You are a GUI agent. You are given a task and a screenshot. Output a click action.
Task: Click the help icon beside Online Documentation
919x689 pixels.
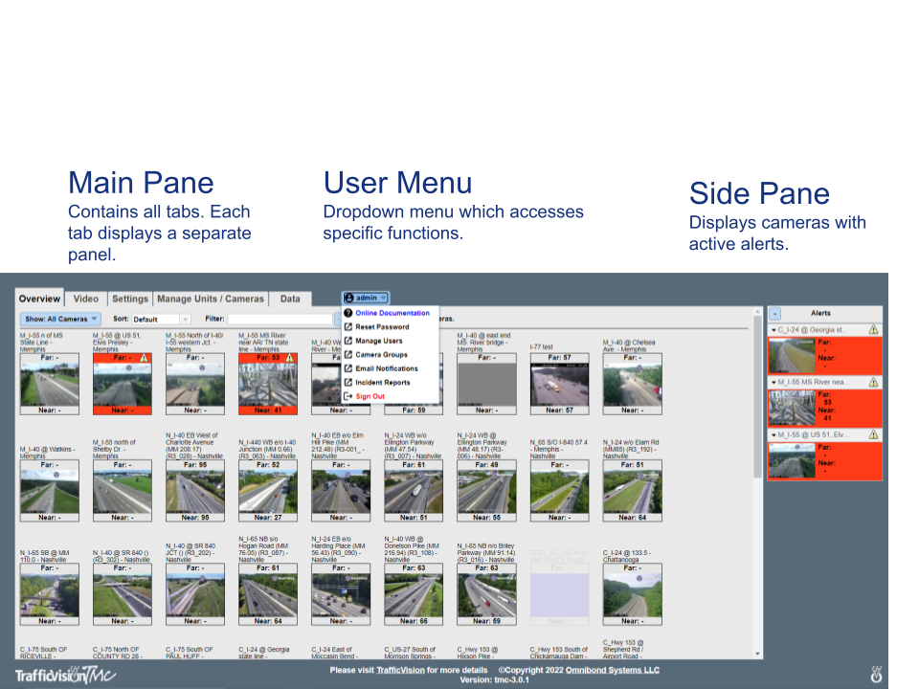tap(348, 313)
